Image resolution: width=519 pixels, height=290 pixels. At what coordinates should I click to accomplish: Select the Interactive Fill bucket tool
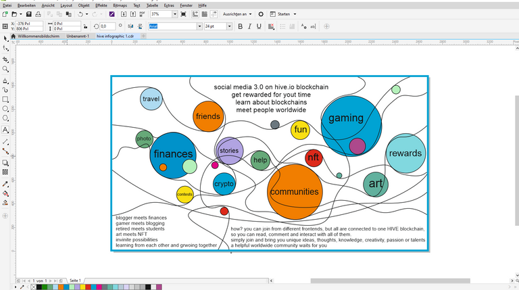(x=5, y=193)
